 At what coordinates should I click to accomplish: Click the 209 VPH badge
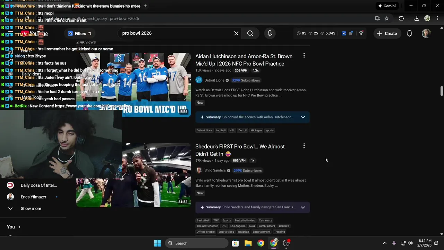tap(241, 70)
